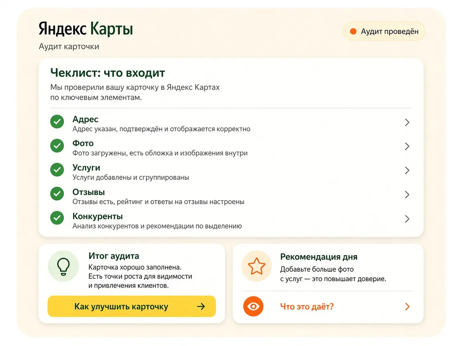Click the Аудит проведён status badge

click(384, 32)
